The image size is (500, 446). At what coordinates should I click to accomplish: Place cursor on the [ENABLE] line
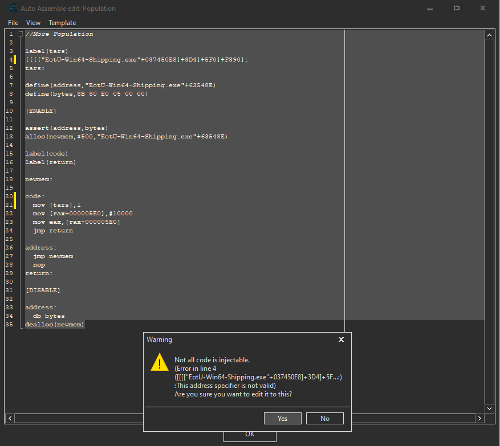point(41,111)
